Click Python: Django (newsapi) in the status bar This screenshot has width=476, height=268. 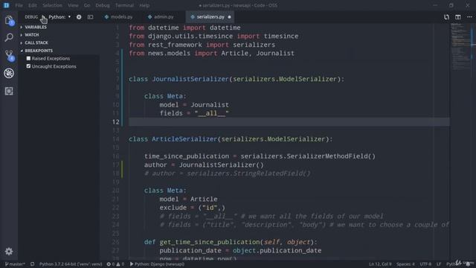[x=157, y=264]
